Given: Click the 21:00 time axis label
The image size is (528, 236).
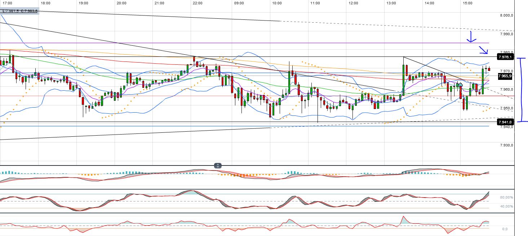Looking at the screenshot, I should (159, 3).
